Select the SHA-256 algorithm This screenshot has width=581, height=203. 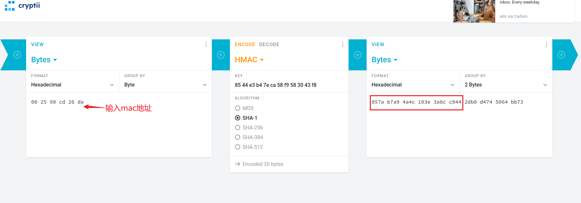tap(238, 127)
